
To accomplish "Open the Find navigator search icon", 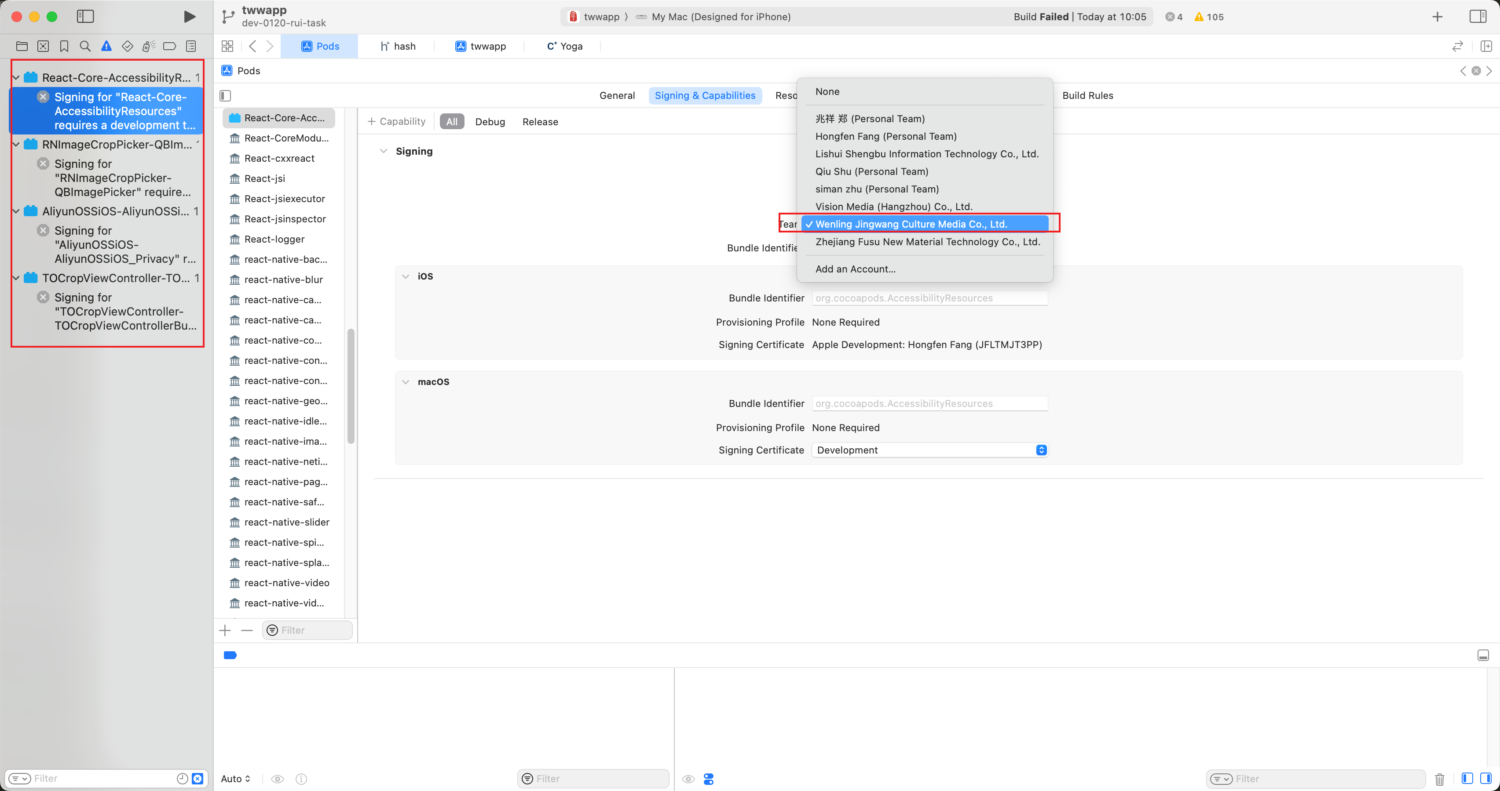I will pos(85,46).
